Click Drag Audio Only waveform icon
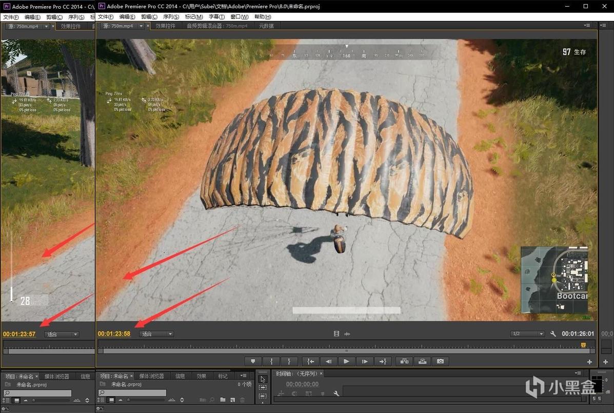614x413 pixels. coord(347,334)
